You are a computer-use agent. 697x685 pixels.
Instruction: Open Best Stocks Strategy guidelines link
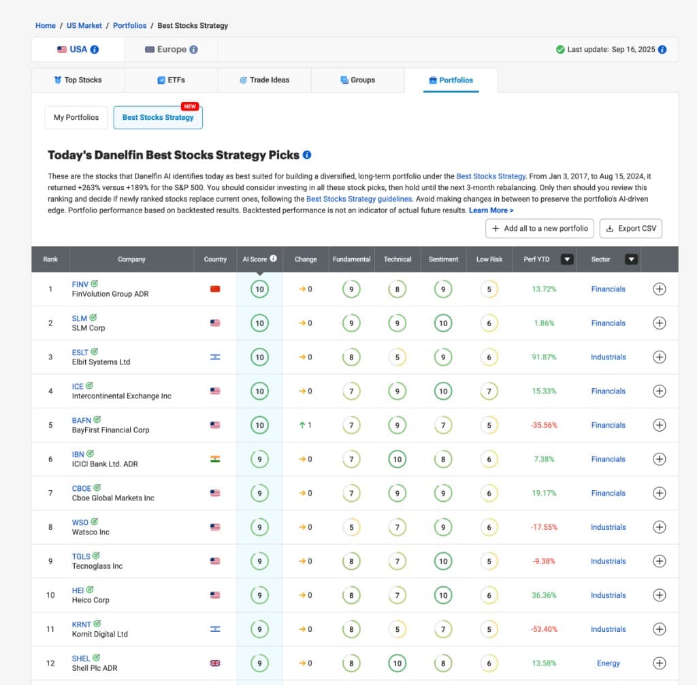[359, 199]
